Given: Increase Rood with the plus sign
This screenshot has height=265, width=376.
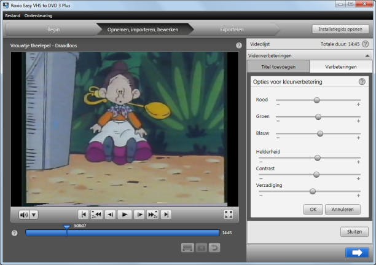Looking at the screenshot, I should (358, 104).
